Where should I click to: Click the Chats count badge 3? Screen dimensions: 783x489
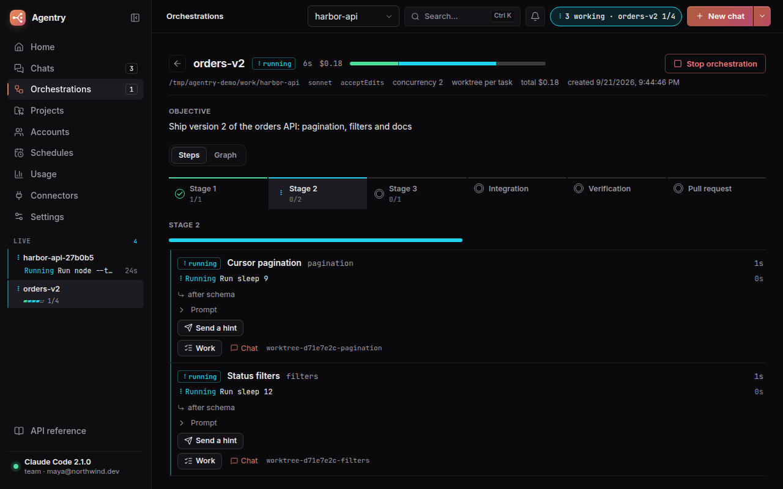(131, 68)
